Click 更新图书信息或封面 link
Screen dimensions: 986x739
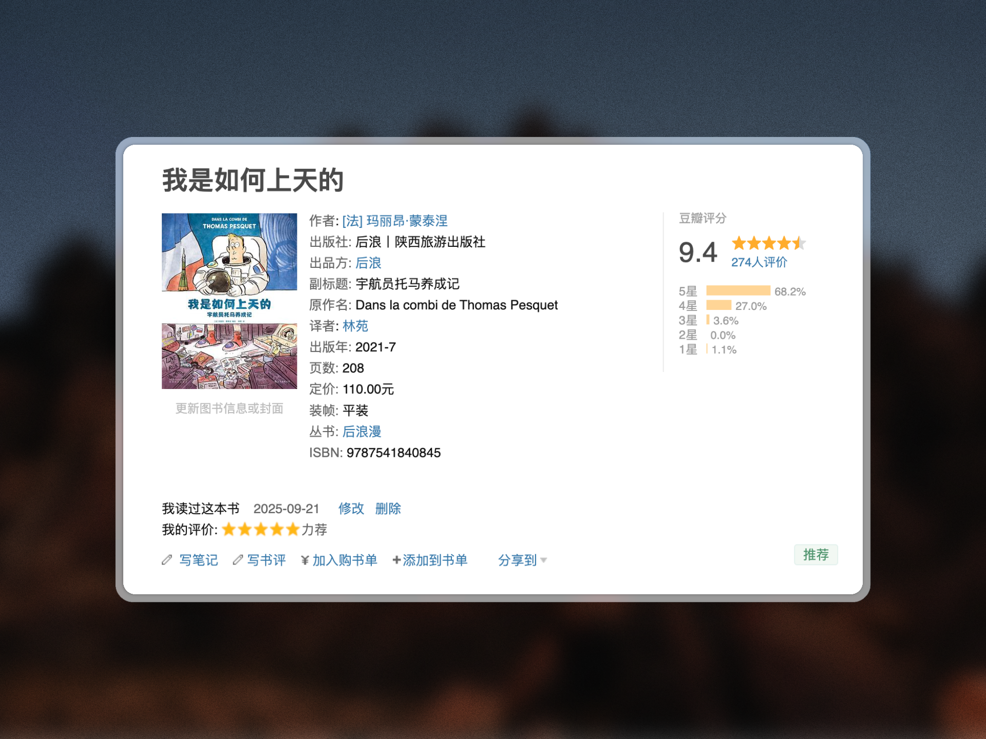(x=229, y=409)
